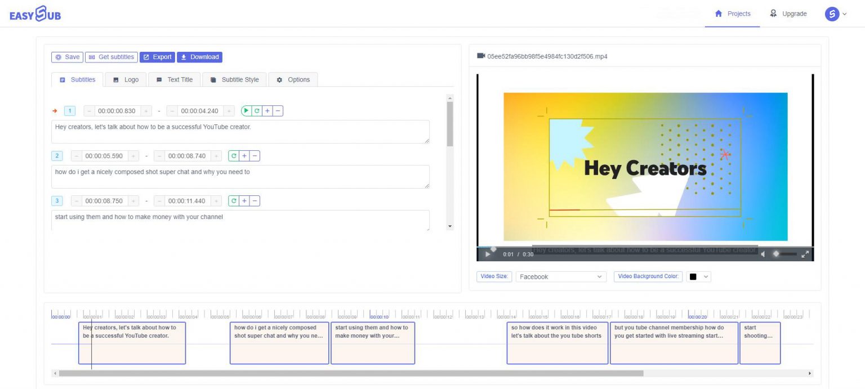
Task: Click the Get subtitles button
Action: pos(111,57)
